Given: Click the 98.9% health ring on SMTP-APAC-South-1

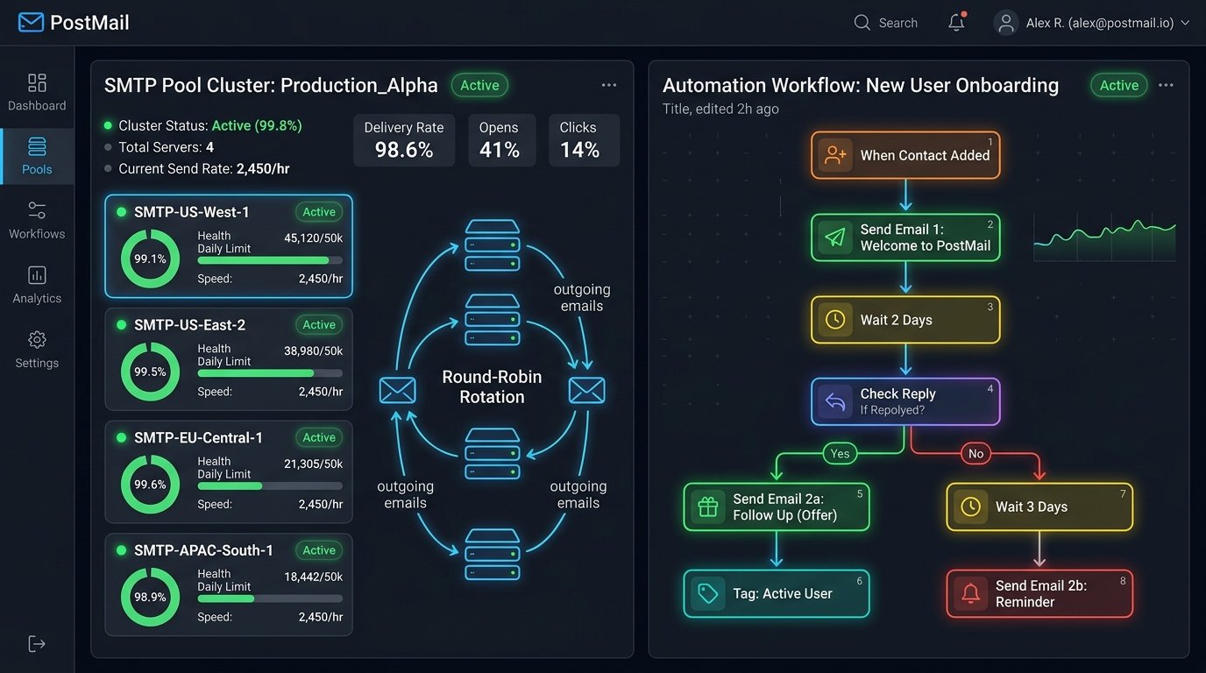Looking at the screenshot, I should pyautogui.click(x=150, y=597).
